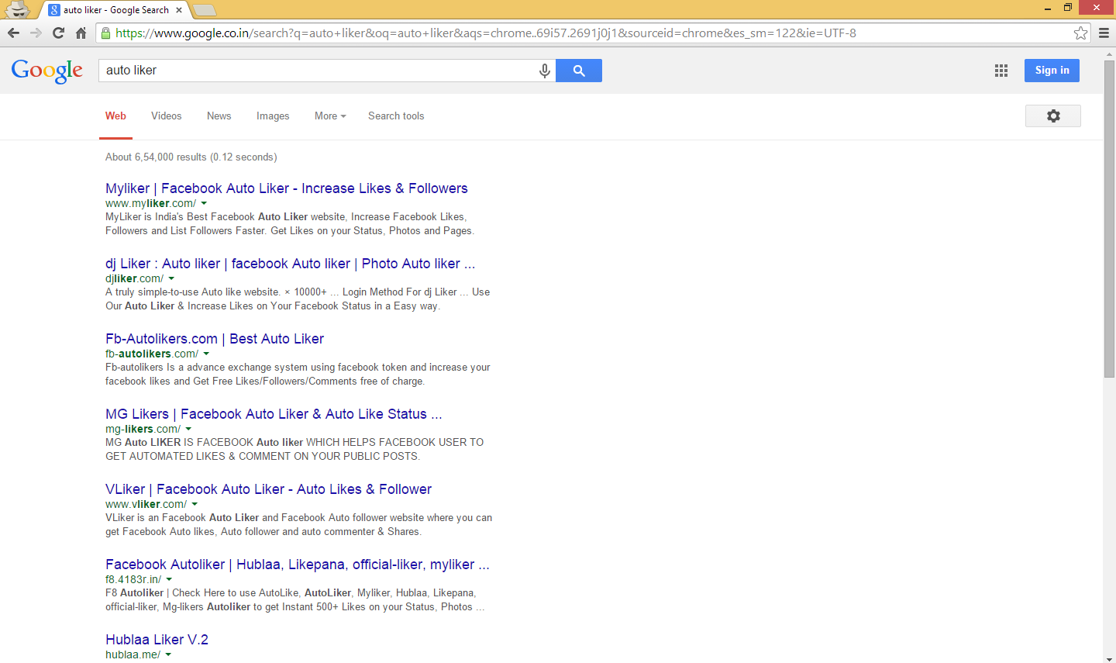1116x663 pixels.
Task: Click the green padlock security icon
Action: (105, 33)
